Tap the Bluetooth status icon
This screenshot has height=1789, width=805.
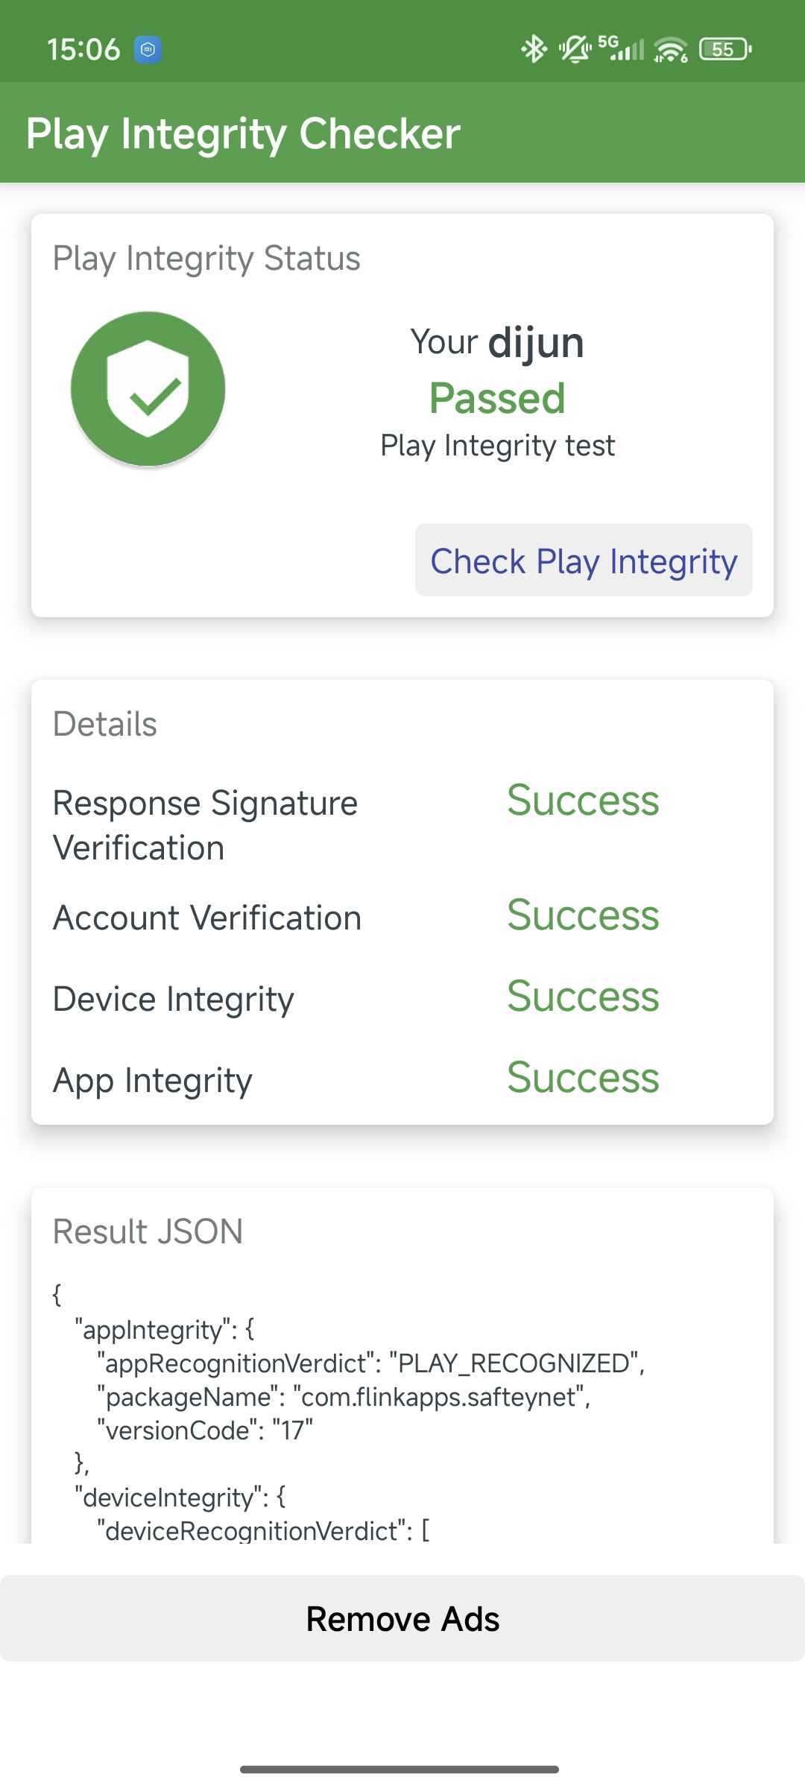click(534, 49)
